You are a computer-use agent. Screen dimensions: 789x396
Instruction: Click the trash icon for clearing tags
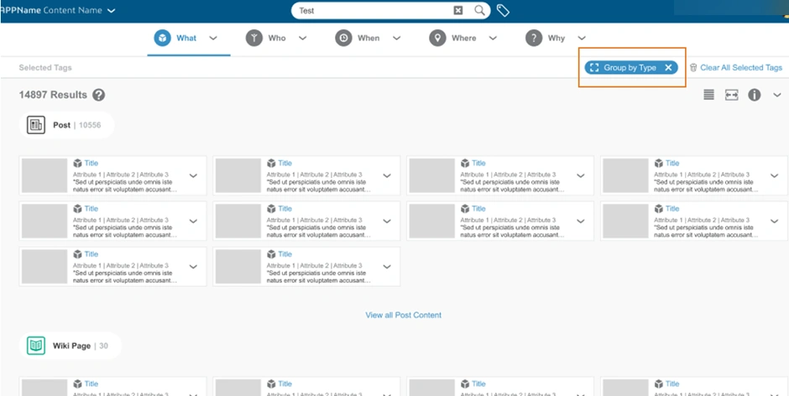pyautogui.click(x=693, y=67)
